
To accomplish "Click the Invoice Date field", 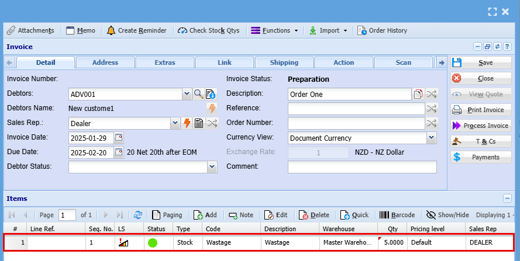I will tap(91, 138).
